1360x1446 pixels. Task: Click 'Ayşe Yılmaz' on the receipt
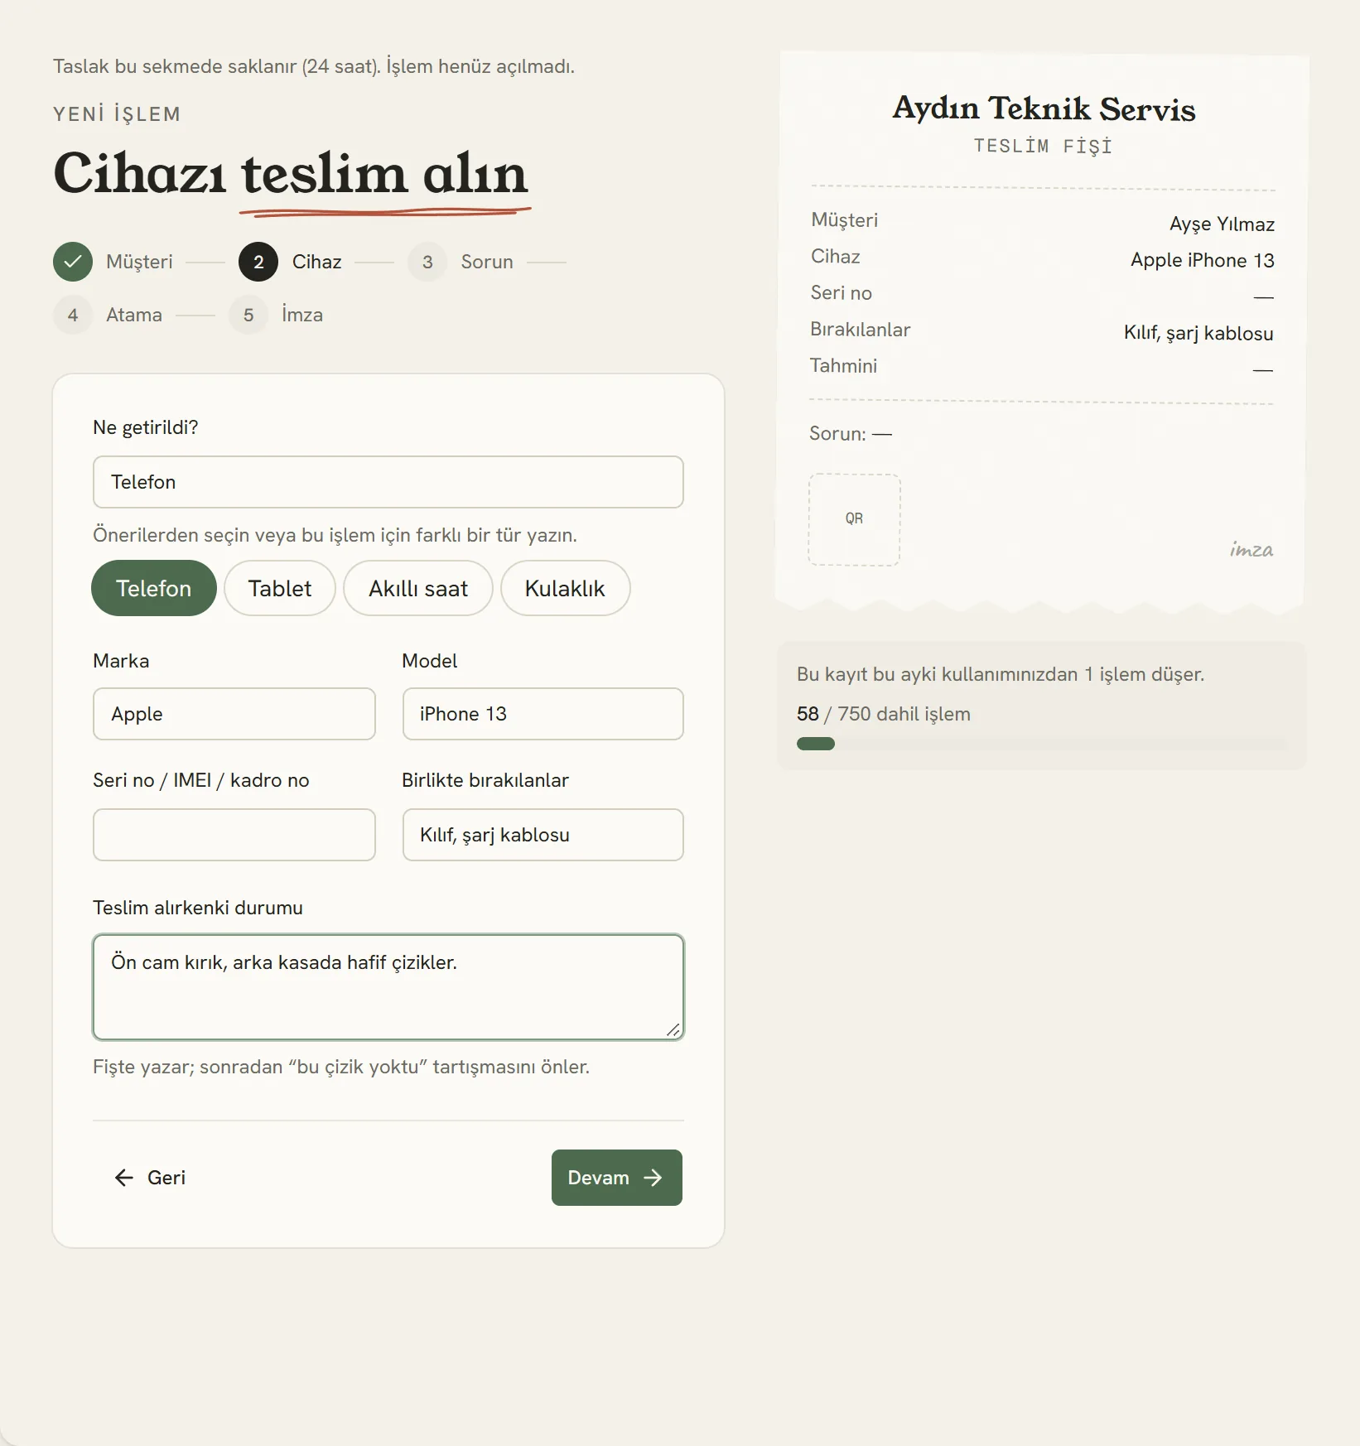coord(1222,224)
